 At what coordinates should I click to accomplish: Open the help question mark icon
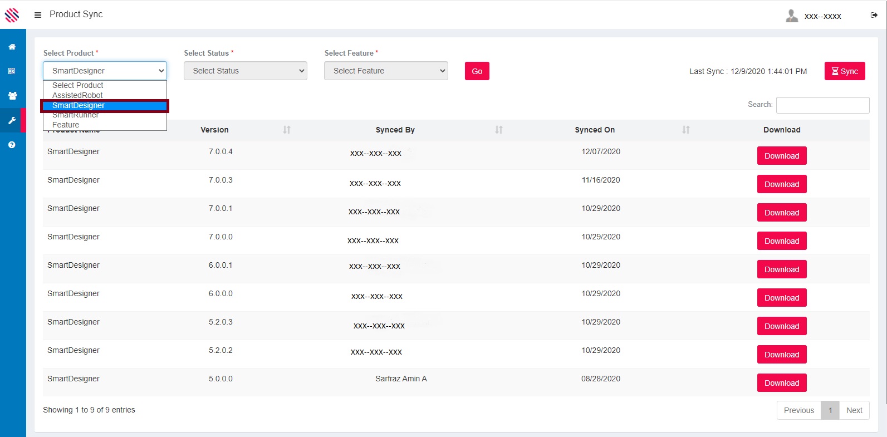(12, 145)
